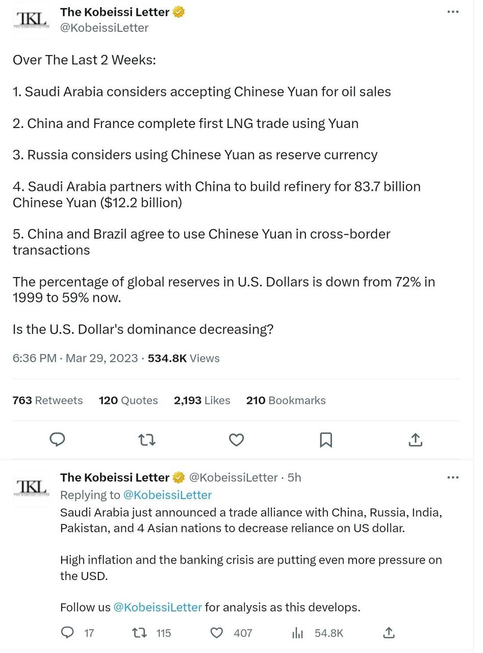Click the reply speech bubble on main tweet
The width and height of the screenshot is (483, 653).
click(57, 439)
